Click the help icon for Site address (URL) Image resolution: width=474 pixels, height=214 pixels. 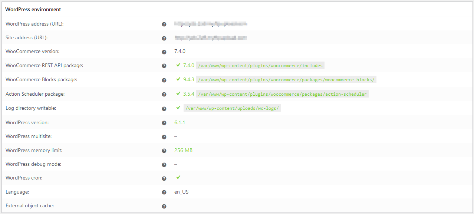[164, 38]
